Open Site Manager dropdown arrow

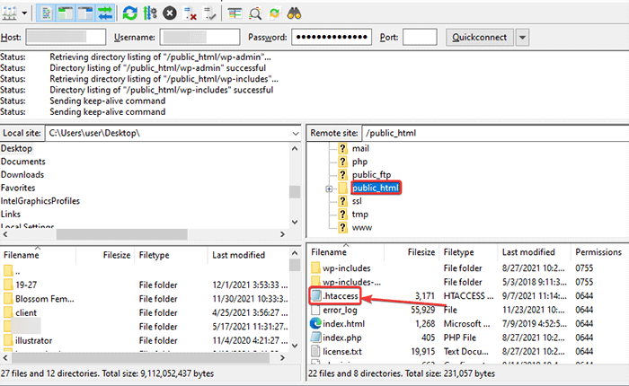click(x=24, y=13)
